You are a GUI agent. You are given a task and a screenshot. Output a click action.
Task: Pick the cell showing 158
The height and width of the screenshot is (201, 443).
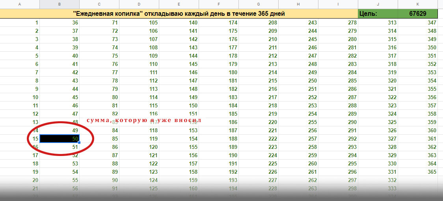click(179, 172)
